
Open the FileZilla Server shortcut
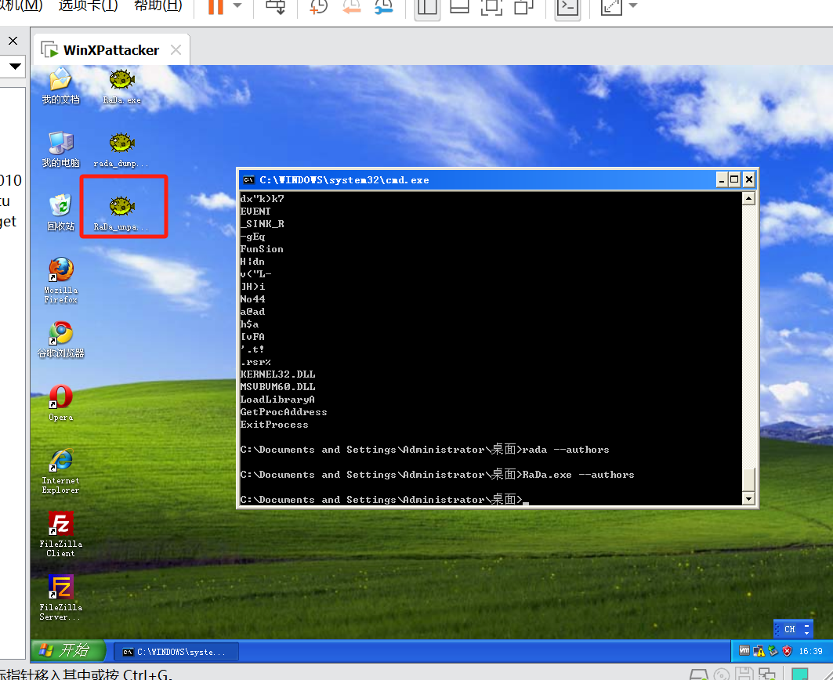coord(60,597)
